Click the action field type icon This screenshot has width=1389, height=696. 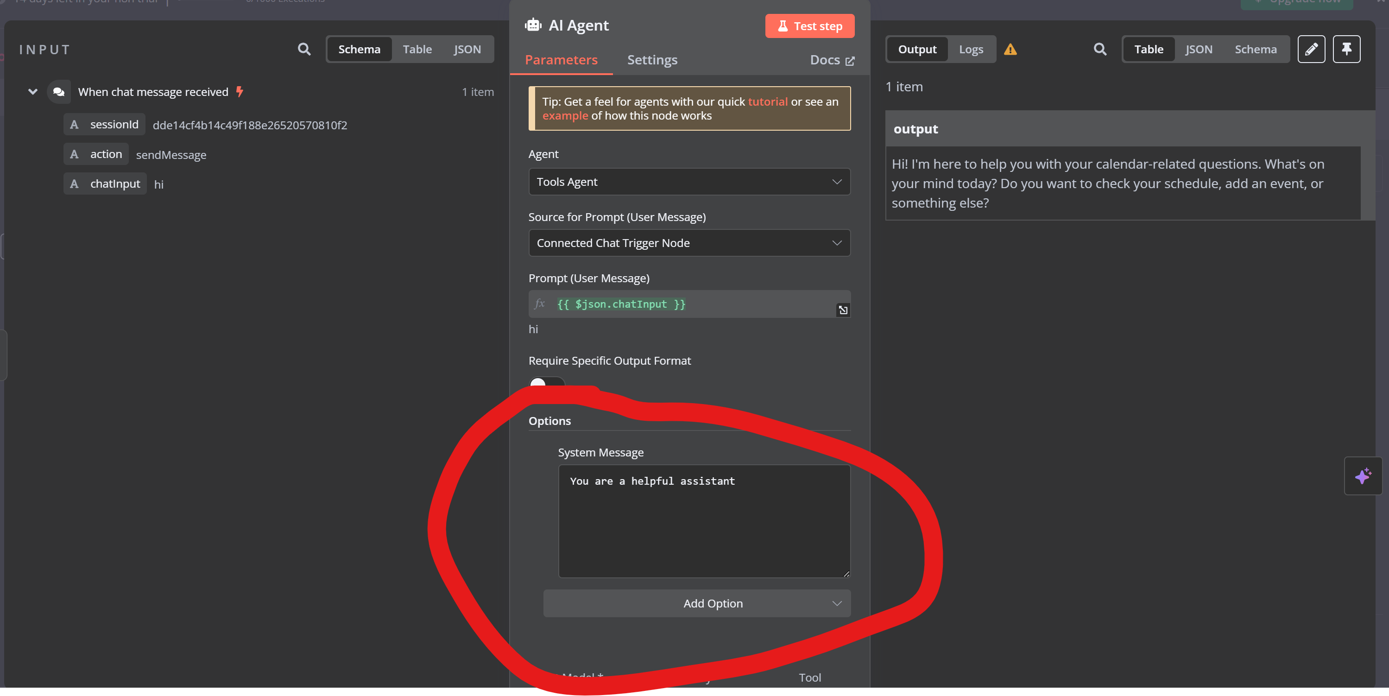tap(75, 154)
